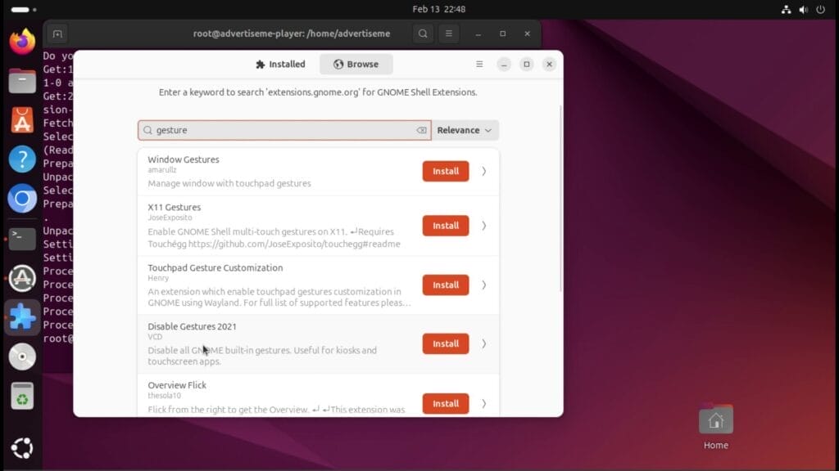Open the Extension Manager hamburger menu
Image resolution: width=839 pixels, height=471 pixels.
tap(479, 64)
